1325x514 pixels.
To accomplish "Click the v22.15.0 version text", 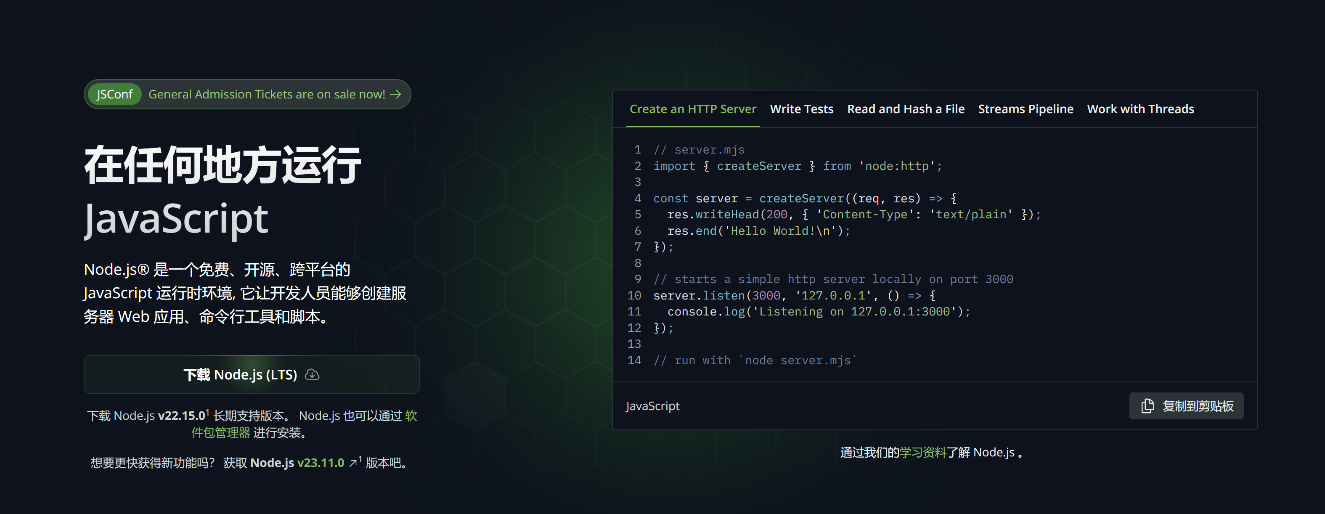I will 181,416.
